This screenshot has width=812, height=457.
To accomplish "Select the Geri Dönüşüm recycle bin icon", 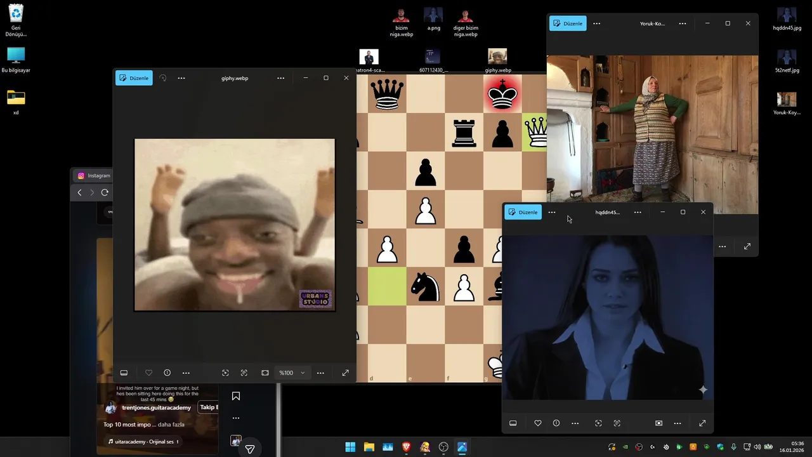I will point(16,20).
